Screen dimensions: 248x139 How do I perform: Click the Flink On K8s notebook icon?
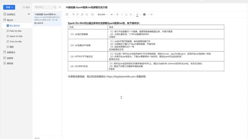[8, 31]
